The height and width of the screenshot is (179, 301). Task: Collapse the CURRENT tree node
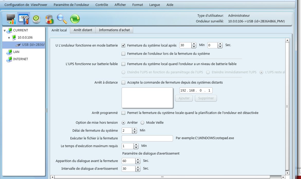pos(5,30)
